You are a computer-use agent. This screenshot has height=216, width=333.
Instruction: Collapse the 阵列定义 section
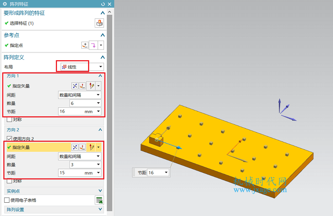pos(102,57)
